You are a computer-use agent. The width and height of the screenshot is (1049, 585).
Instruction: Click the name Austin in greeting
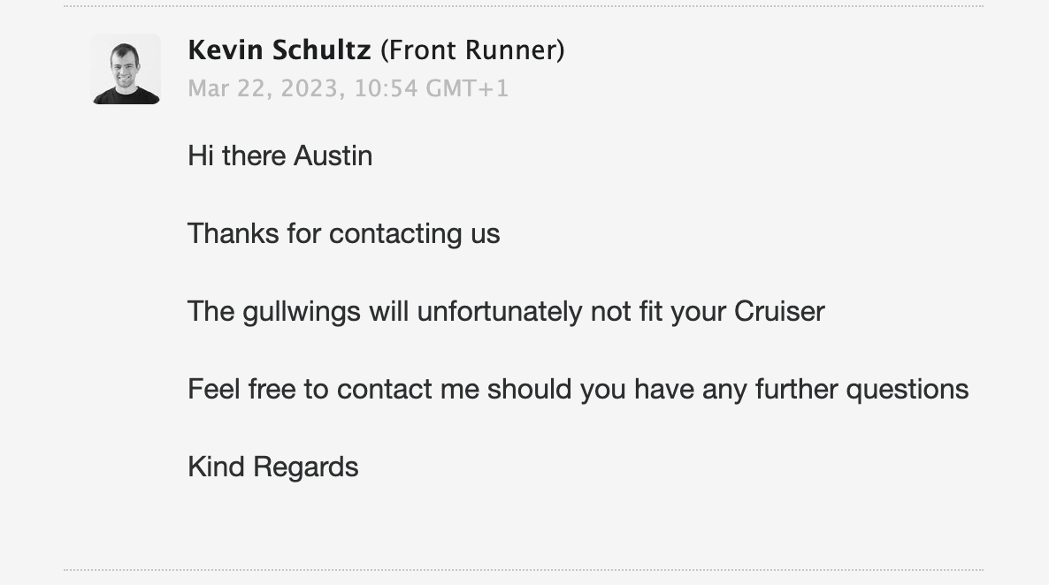(333, 156)
